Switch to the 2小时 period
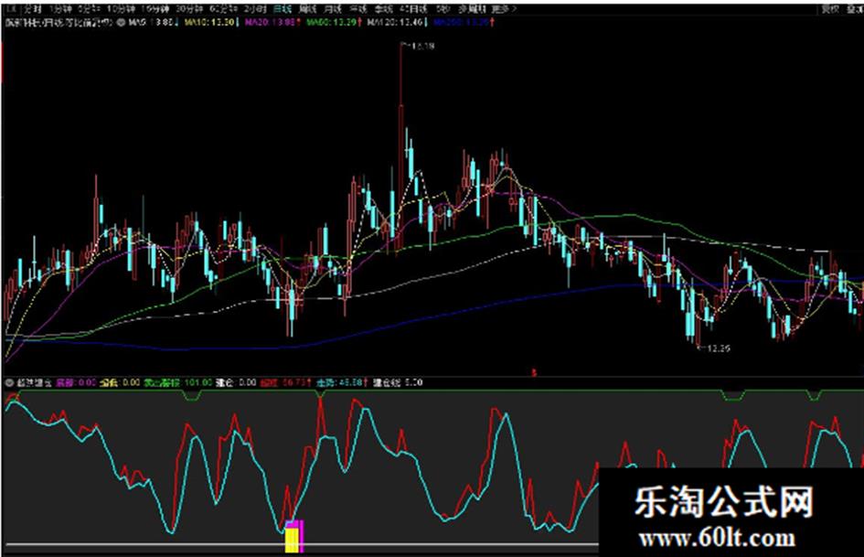The height and width of the screenshot is (557, 864). click(x=255, y=9)
